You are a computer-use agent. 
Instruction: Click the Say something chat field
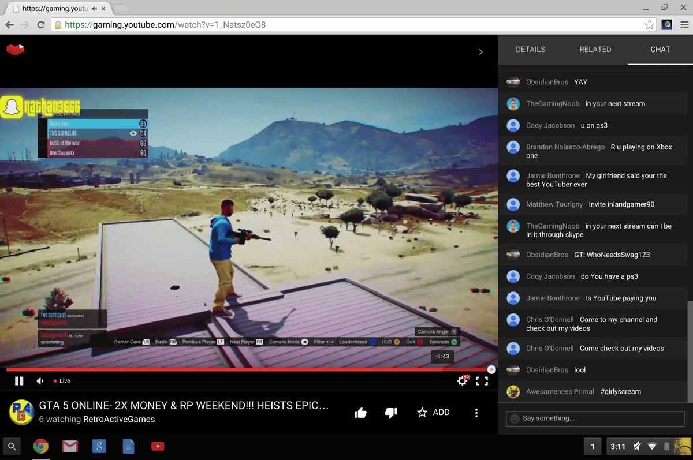point(595,418)
